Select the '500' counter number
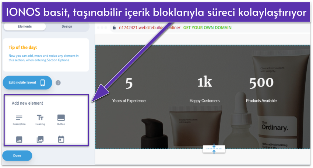 [261, 83]
